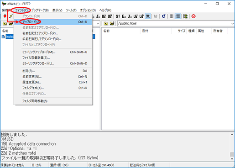Choose 名前を指定してダウンロード(G) menu entry
235x168 pixels.
pyautogui.click(x=53, y=39)
